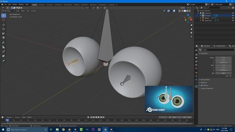The width and height of the screenshot is (235, 132).
Task: Open the Edit Mode dropdown
Action: coord(8,11)
